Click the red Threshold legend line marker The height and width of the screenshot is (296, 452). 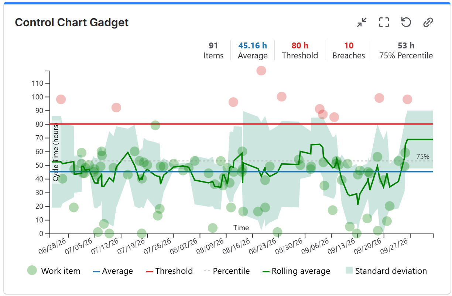click(x=150, y=271)
